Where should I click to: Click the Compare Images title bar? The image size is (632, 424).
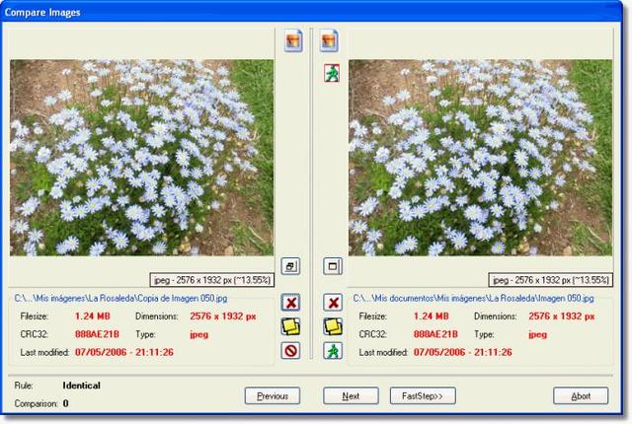tap(311, 12)
